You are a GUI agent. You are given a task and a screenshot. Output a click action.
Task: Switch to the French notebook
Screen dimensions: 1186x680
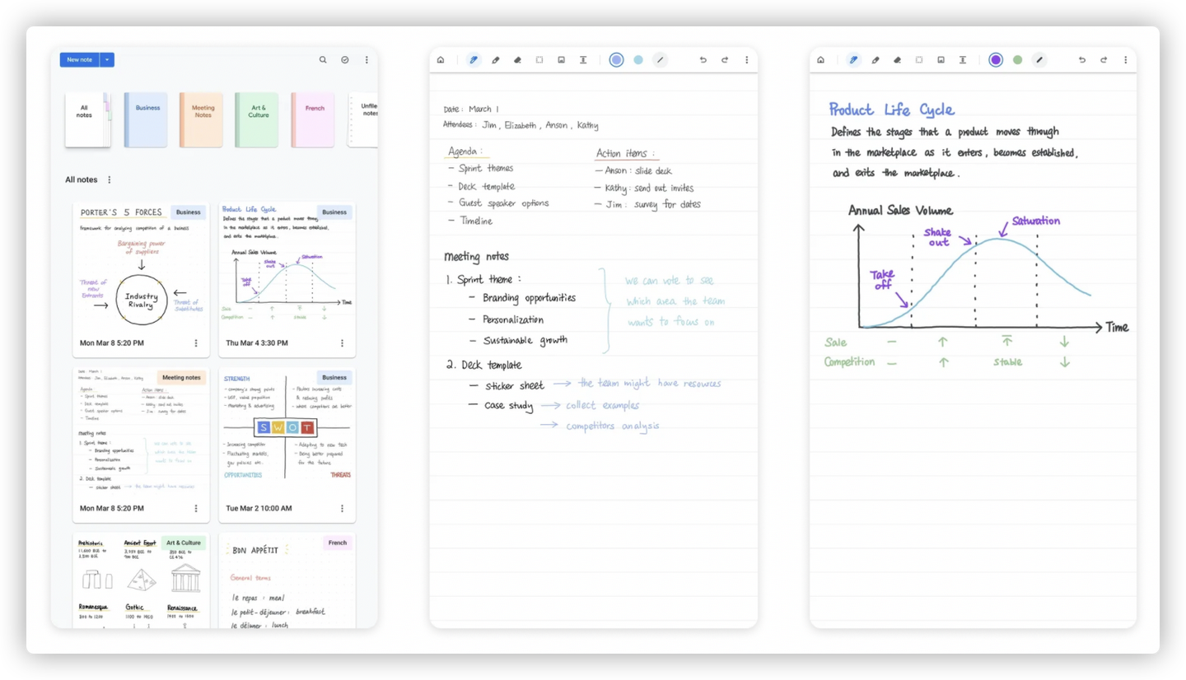click(x=313, y=119)
